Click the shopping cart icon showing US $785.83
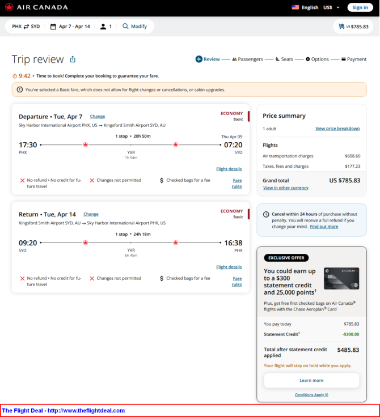This screenshot has height=417, width=380. click(341, 26)
